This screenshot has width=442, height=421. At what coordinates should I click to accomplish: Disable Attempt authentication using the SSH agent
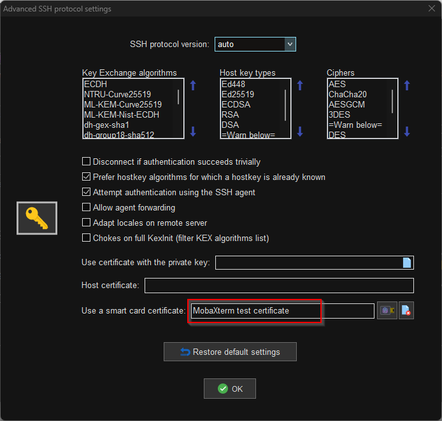86,192
